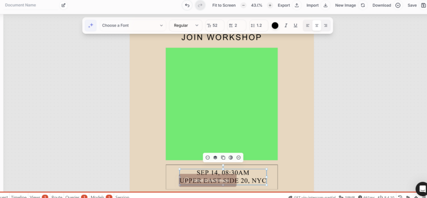Open the AI sparkle tool in text toolbar
The height and width of the screenshot is (198, 427).
click(91, 25)
